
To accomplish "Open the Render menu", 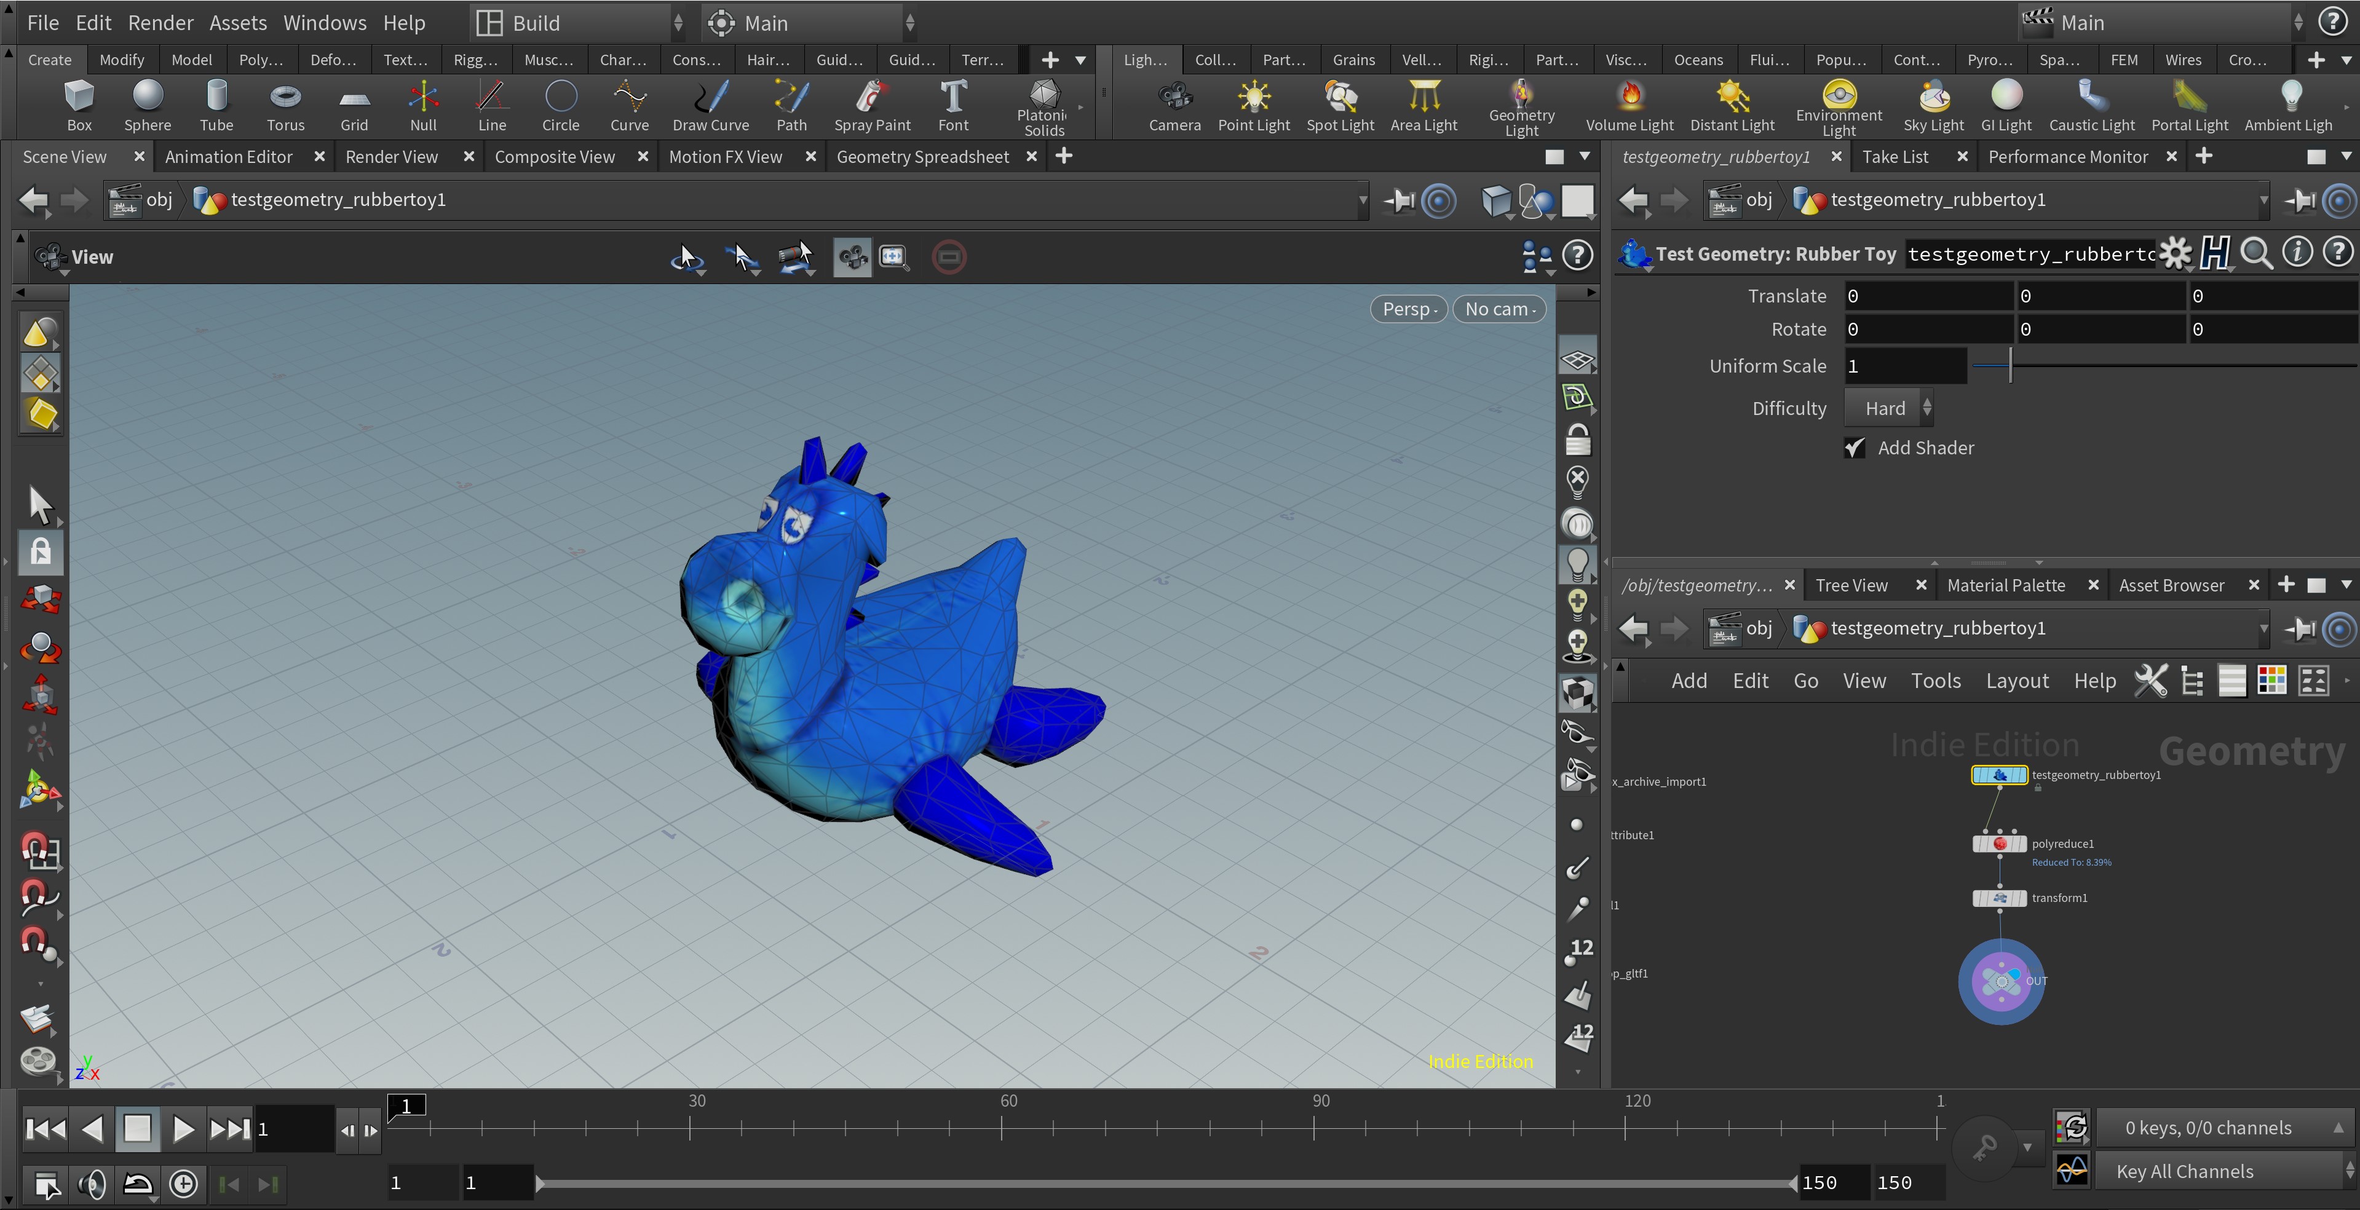I will [160, 23].
